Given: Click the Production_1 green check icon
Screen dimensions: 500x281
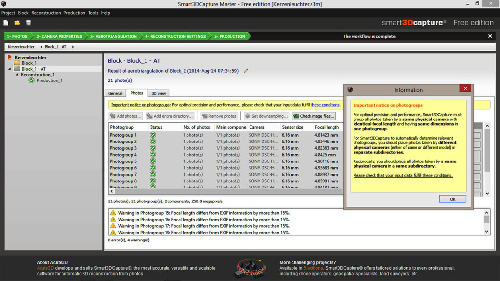Looking at the screenshot, I should pyautogui.click(x=31, y=80).
